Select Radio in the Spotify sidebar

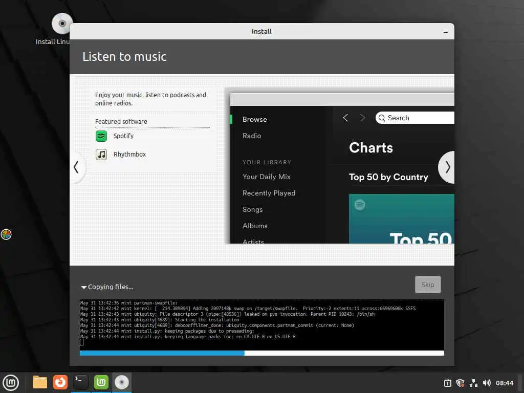pyautogui.click(x=252, y=136)
